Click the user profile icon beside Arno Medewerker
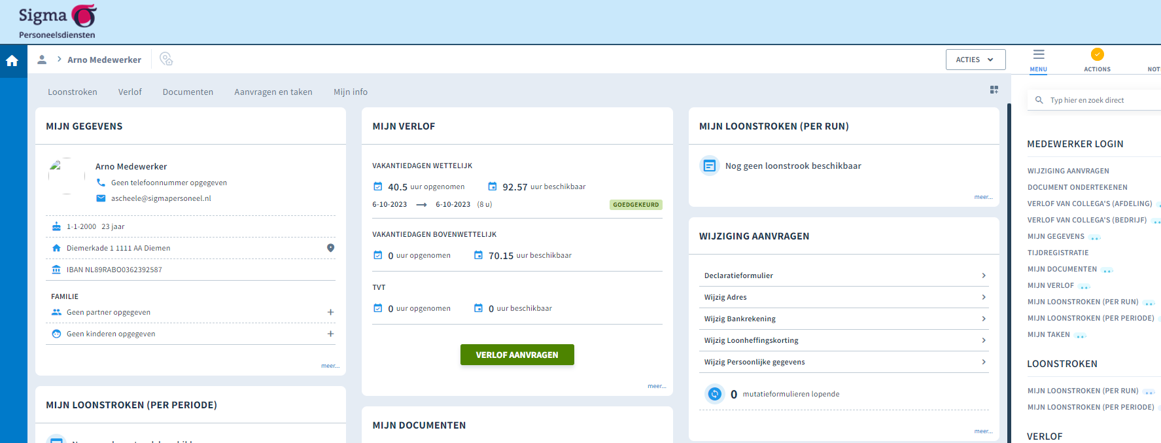1161x443 pixels. 42,60
